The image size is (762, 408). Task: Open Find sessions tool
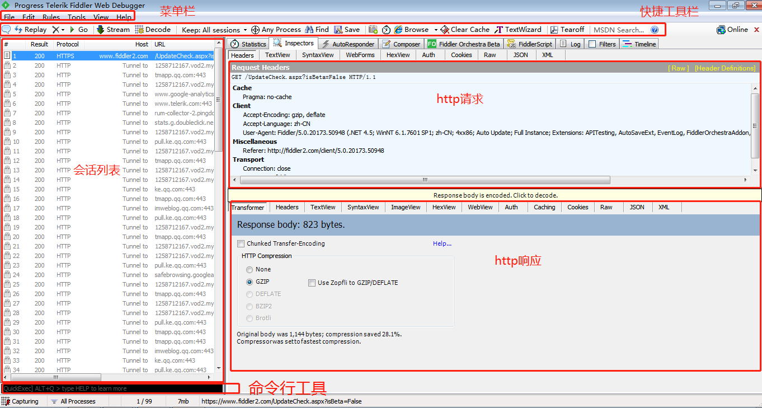click(x=317, y=30)
